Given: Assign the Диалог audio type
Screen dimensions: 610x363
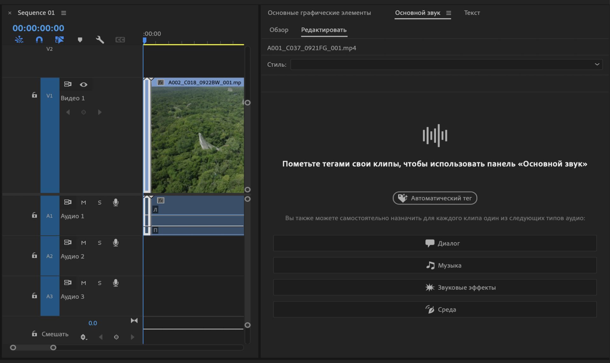Looking at the screenshot, I should pyautogui.click(x=435, y=243).
